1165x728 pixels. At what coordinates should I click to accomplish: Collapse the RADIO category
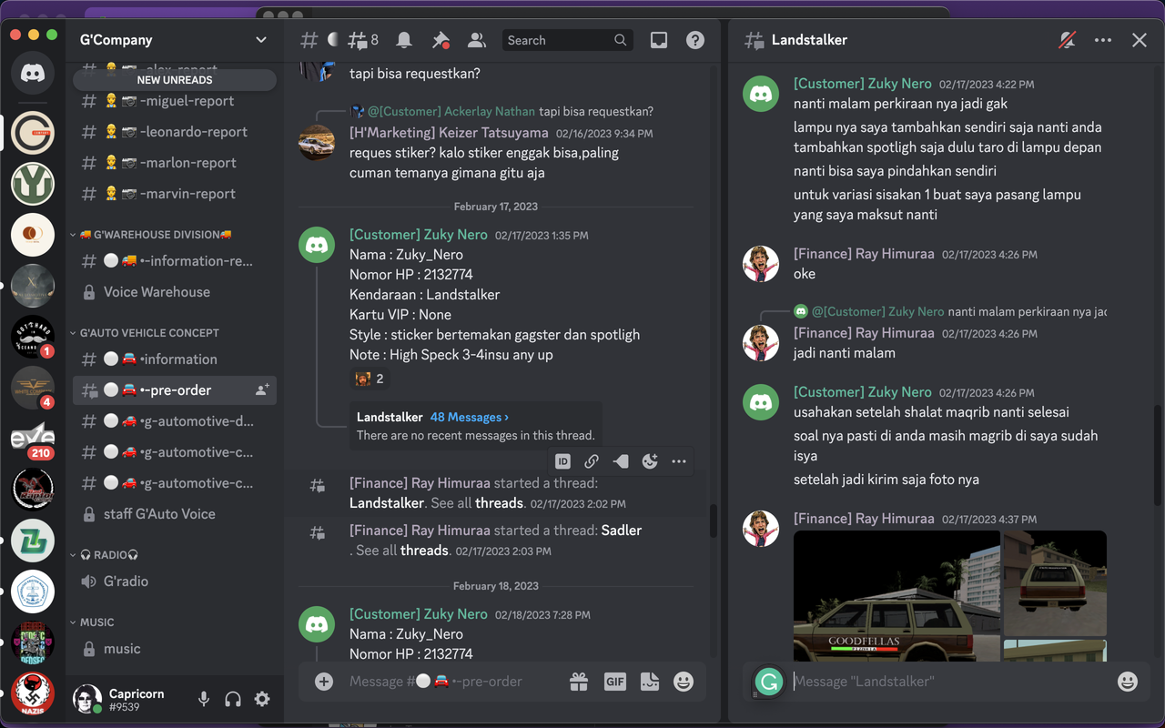[x=103, y=555]
